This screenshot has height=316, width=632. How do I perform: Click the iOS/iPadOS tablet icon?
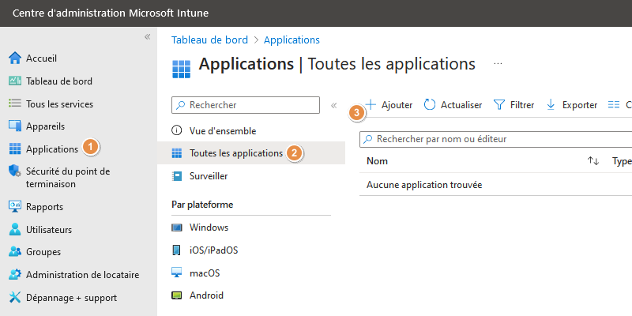tap(176, 250)
